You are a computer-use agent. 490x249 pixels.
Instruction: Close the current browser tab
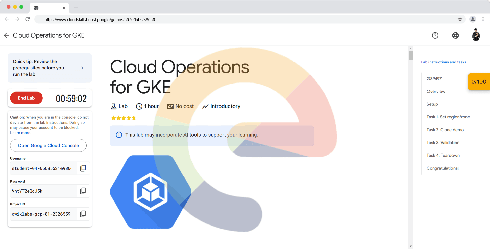[x=64, y=8]
